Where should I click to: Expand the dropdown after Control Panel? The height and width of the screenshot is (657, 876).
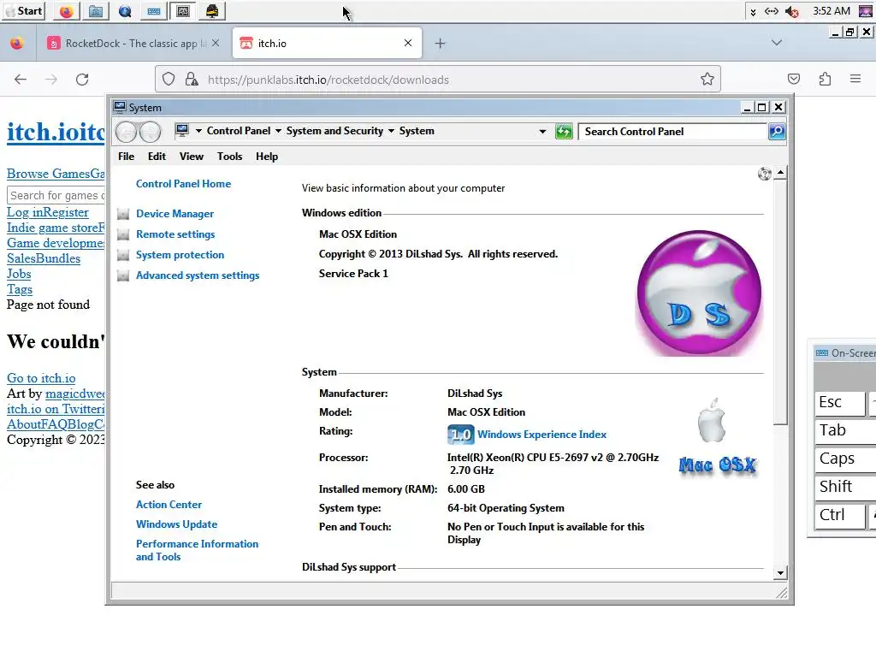tap(278, 131)
